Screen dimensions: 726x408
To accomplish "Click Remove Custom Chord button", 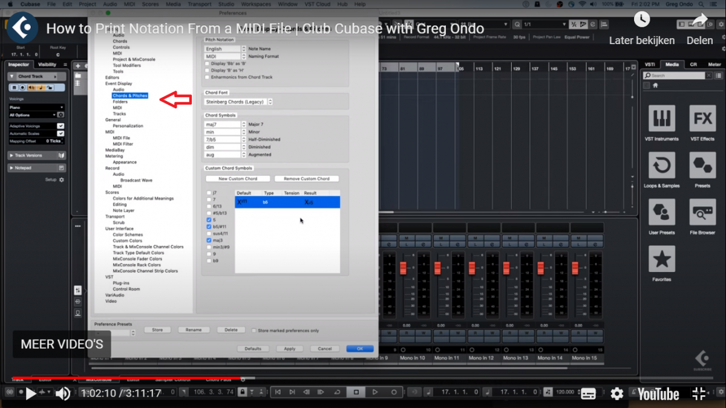I will click(x=307, y=179).
